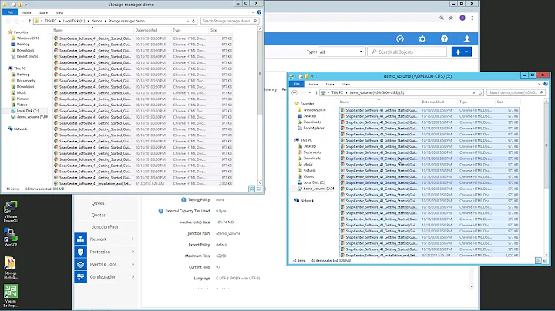
Task: Open dropdown arrow on the blue plus button
Action: tap(466, 52)
